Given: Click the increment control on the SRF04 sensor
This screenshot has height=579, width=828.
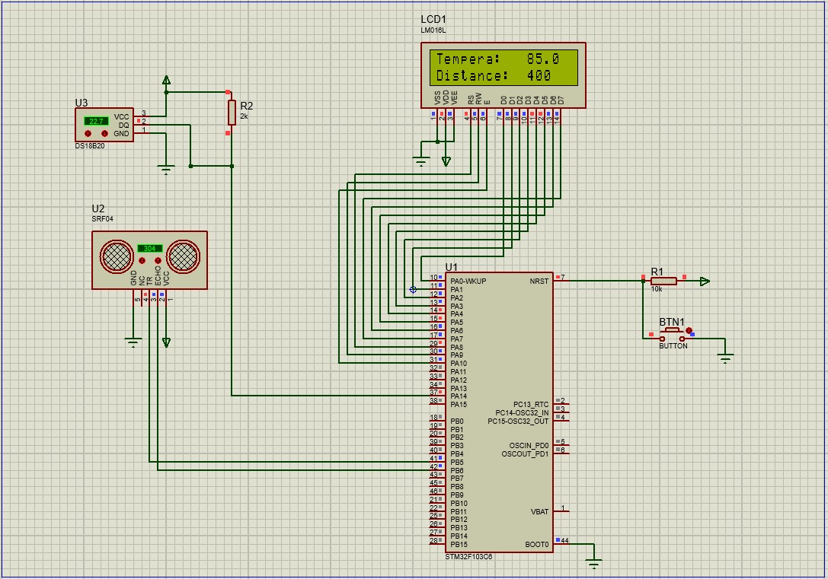Looking at the screenshot, I should 158,260.
